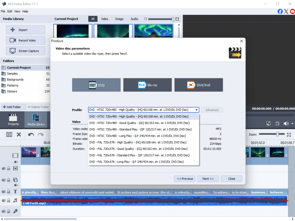Switch to the Audio filter tab

click(134, 19)
